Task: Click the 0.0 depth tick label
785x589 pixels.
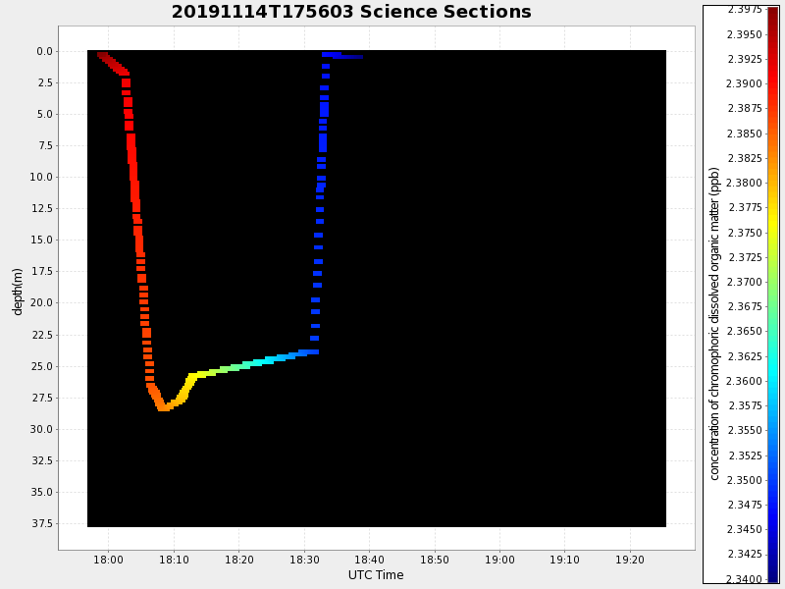Action: [45, 51]
